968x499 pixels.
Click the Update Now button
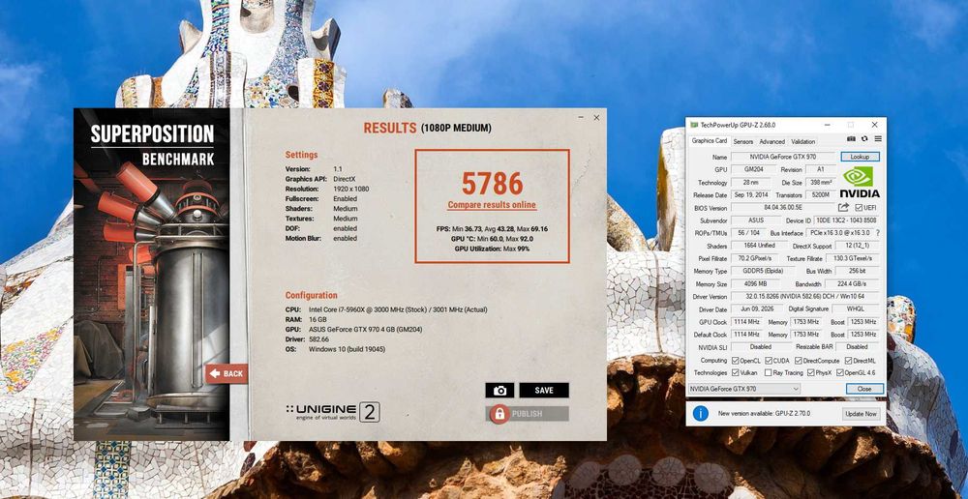coord(862,414)
